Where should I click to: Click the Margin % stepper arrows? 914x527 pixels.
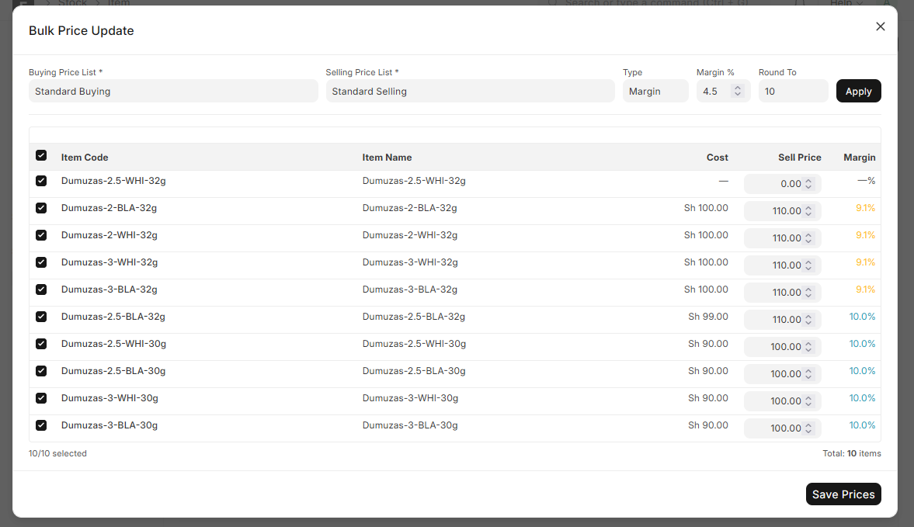tap(737, 92)
